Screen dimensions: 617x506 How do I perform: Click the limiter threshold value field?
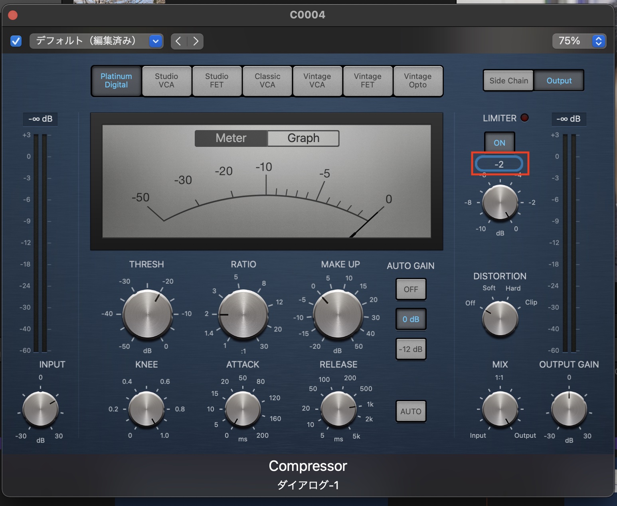pos(499,164)
